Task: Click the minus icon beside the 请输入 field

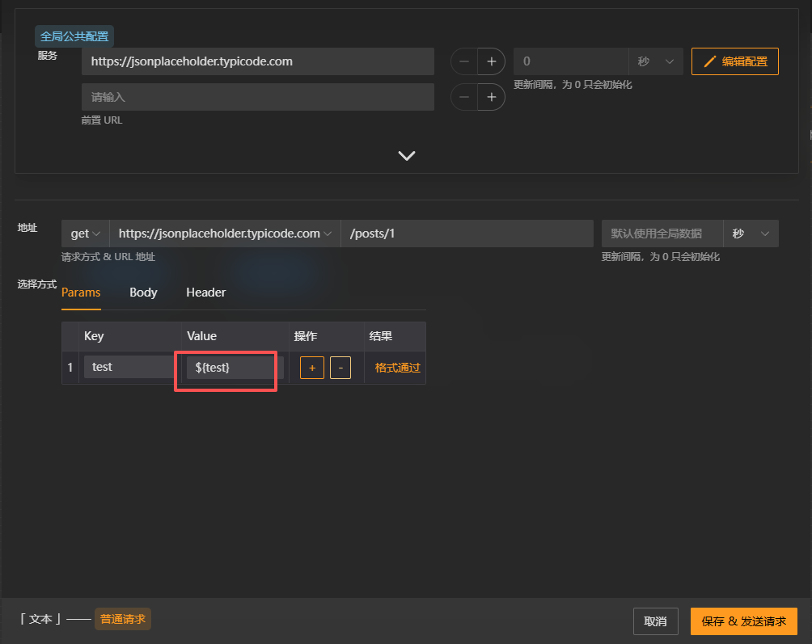Action: tap(464, 97)
